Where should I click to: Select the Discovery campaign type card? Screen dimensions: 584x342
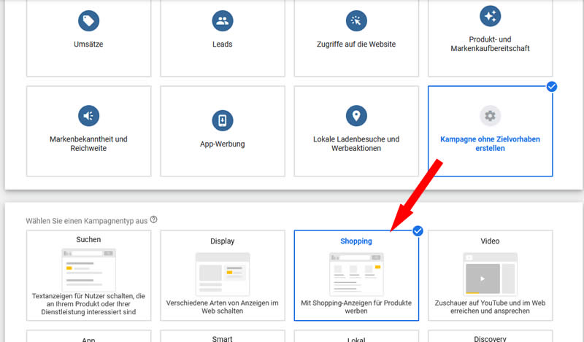click(490, 336)
